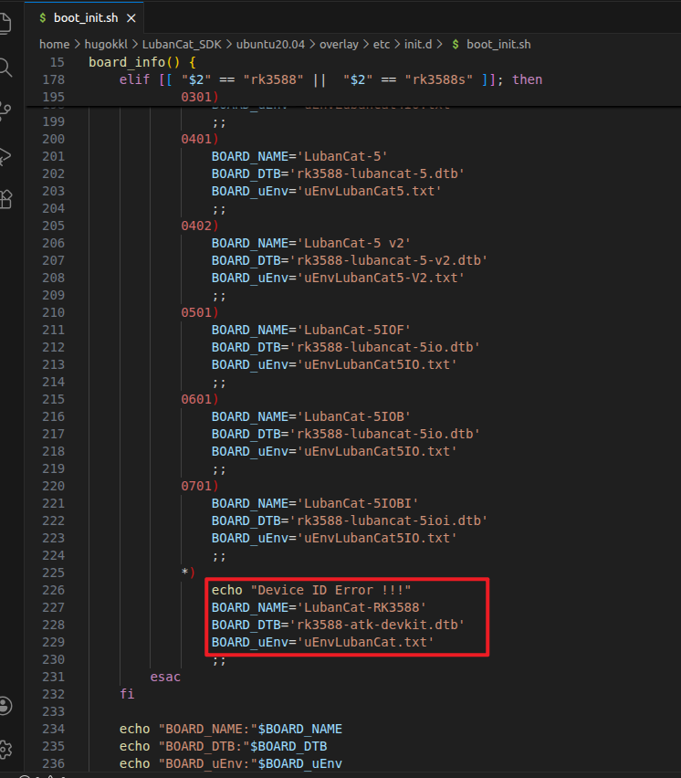This screenshot has width=681, height=778.
Task: Click the boot_init.sh breadcrumb file entry
Action: coord(498,44)
